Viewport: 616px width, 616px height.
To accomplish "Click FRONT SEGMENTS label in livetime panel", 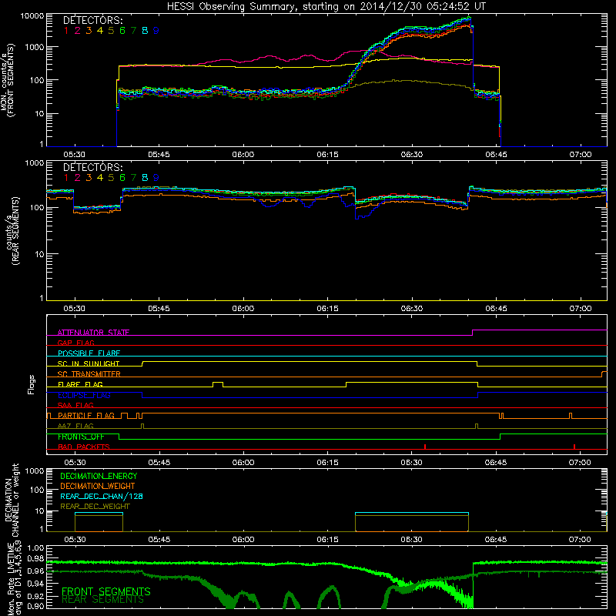I will [106, 591].
